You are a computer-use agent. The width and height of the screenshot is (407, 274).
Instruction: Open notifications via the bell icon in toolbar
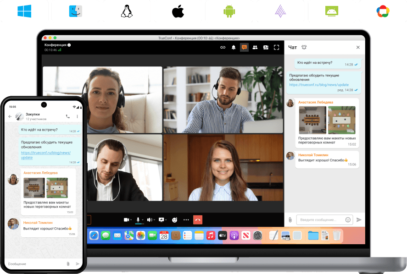[234, 47]
